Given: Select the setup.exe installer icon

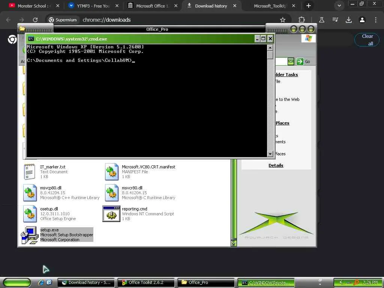Looking at the screenshot, I should 29,235.
